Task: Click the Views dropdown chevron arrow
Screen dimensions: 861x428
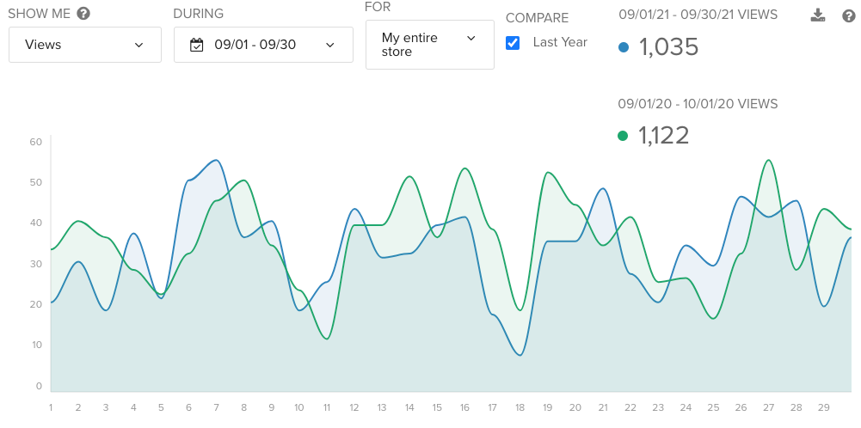Action: (x=139, y=45)
